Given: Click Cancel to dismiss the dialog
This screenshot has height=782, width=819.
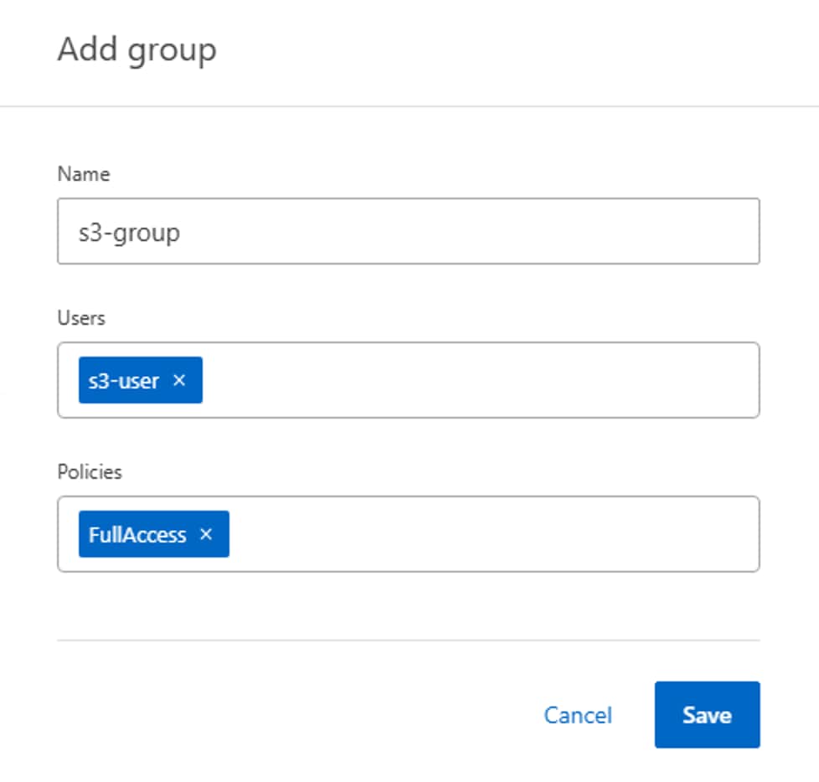Looking at the screenshot, I should coord(578,715).
